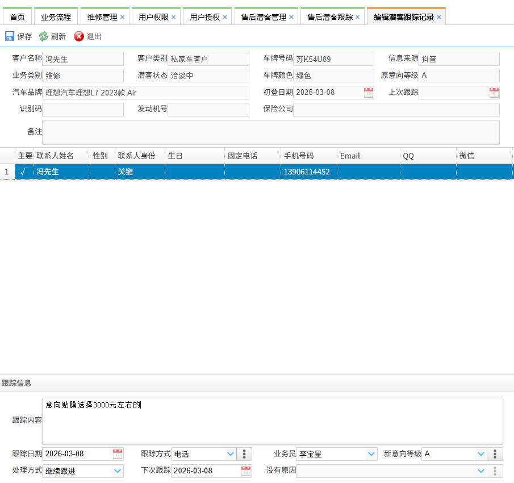Open calendar picker for 跟踪日期 field
Viewport: 514px width, 483px height.
pyautogui.click(x=118, y=453)
